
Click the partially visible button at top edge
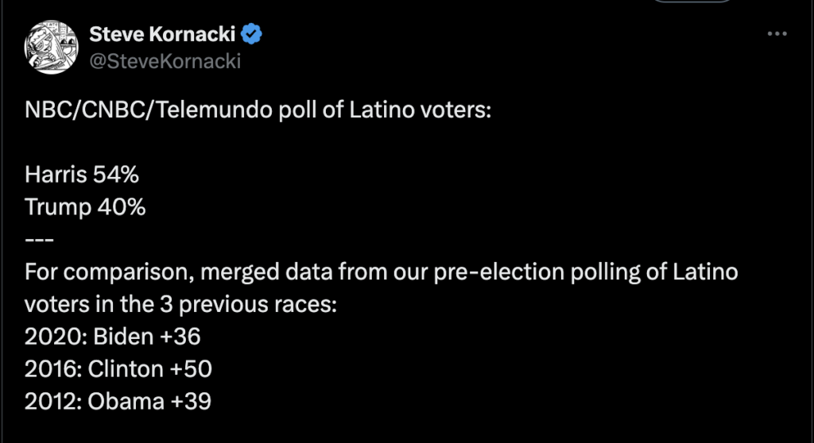pos(692,2)
